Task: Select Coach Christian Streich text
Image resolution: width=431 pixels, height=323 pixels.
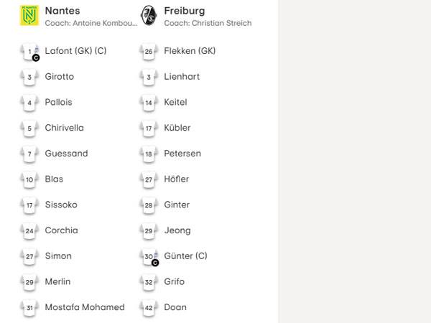Action: coord(208,23)
